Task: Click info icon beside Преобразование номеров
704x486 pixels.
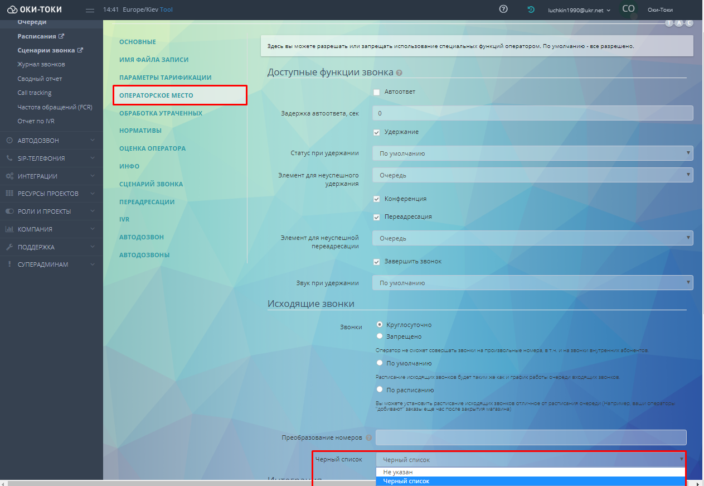Action: [368, 437]
